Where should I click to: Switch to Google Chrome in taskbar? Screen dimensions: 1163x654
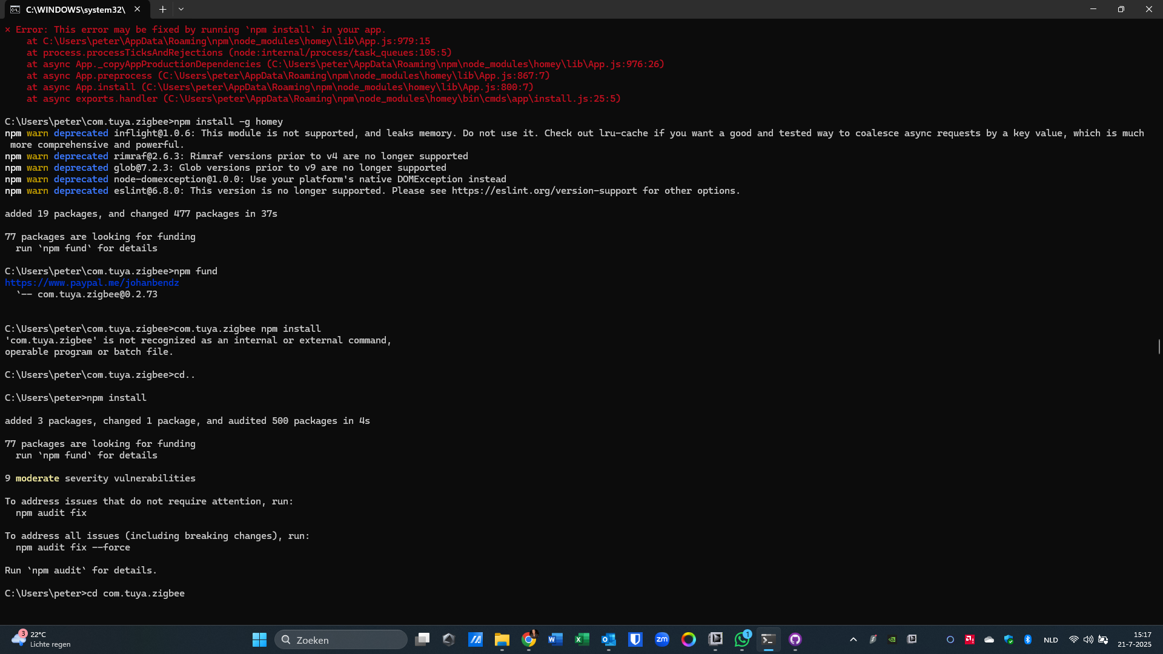click(x=529, y=639)
